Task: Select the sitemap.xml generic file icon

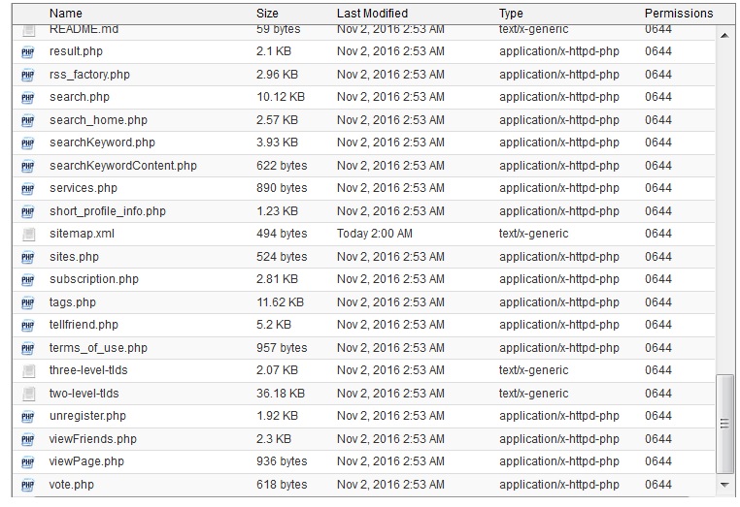Action: click(27, 234)
